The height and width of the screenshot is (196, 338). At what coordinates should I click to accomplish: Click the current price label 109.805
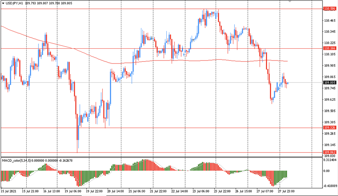point(330,82)
